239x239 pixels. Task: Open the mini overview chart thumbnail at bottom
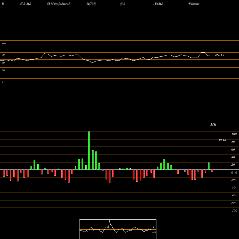pyautogui.click(x=118, y=229)
